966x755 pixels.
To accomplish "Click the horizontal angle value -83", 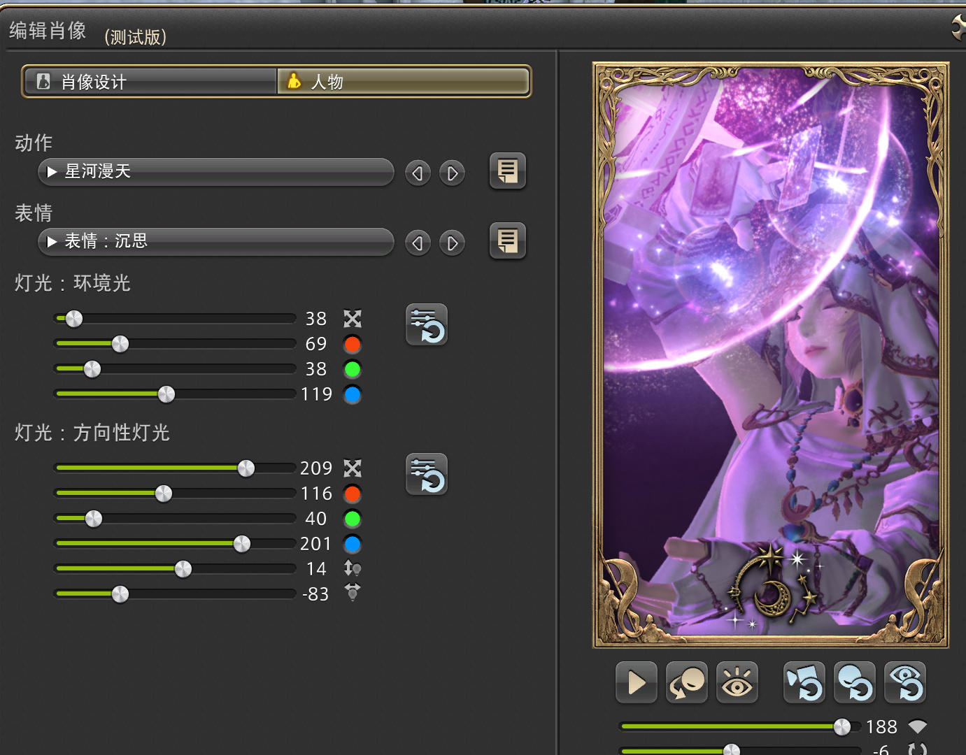I will (315, 594).
